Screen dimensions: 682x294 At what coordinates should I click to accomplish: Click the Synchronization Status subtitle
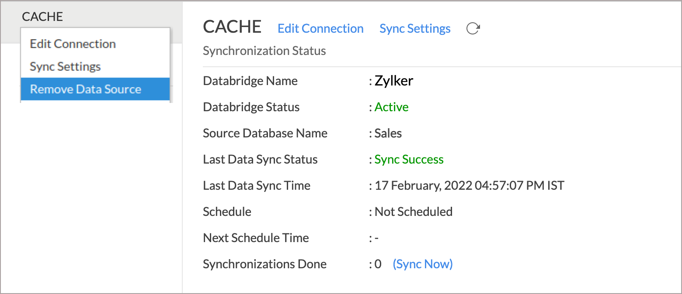[264, 51]
